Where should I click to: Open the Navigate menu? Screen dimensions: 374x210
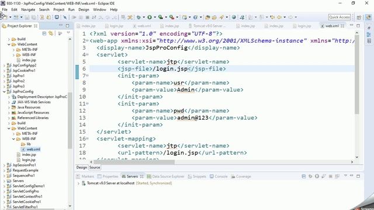28,9
